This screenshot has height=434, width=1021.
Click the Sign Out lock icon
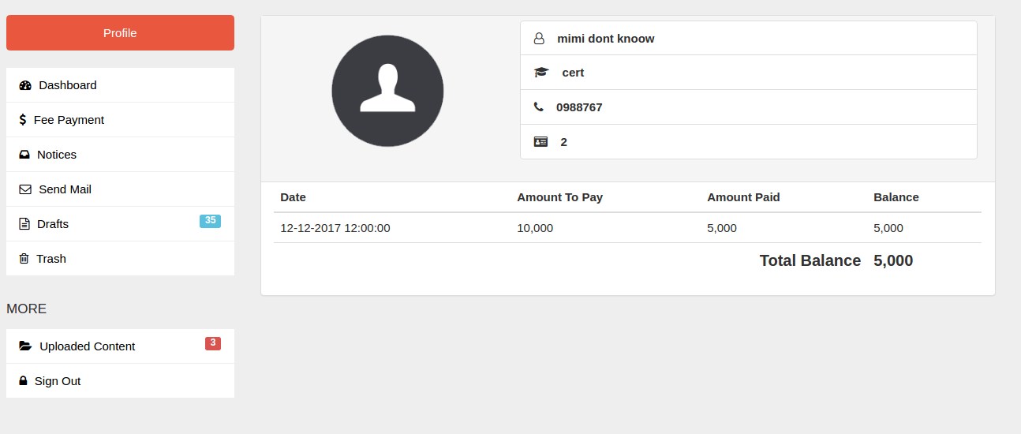click(x=23, y=381)
